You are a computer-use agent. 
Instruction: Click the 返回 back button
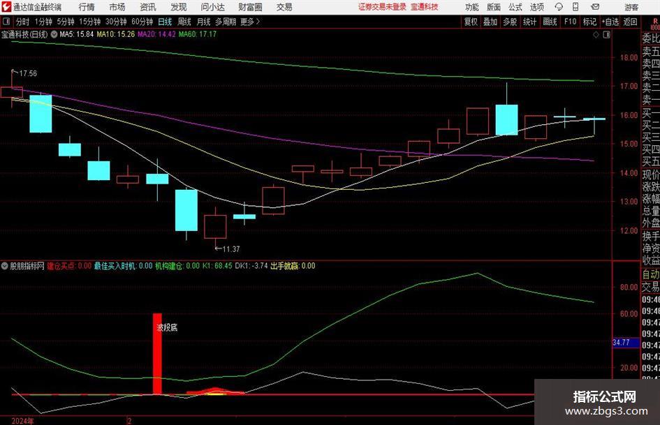pos(630,22)
